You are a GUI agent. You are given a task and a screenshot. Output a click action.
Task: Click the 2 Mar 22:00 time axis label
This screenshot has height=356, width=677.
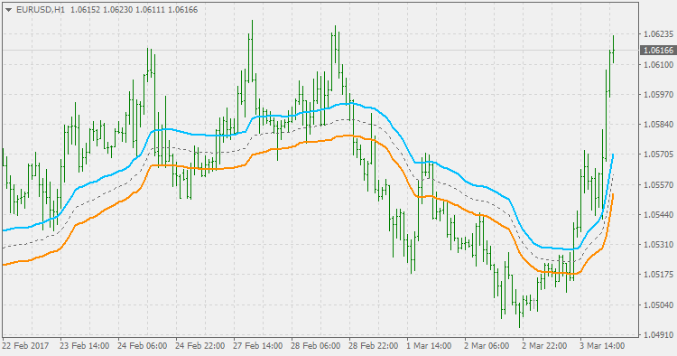click(544, 346)
